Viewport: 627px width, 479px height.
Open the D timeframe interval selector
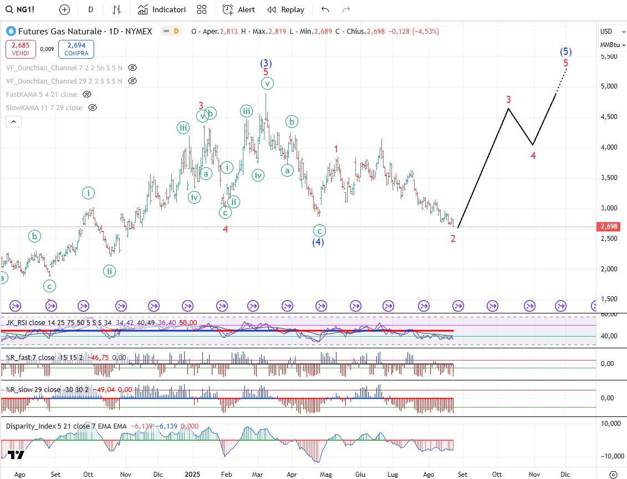tap(90, 9)
